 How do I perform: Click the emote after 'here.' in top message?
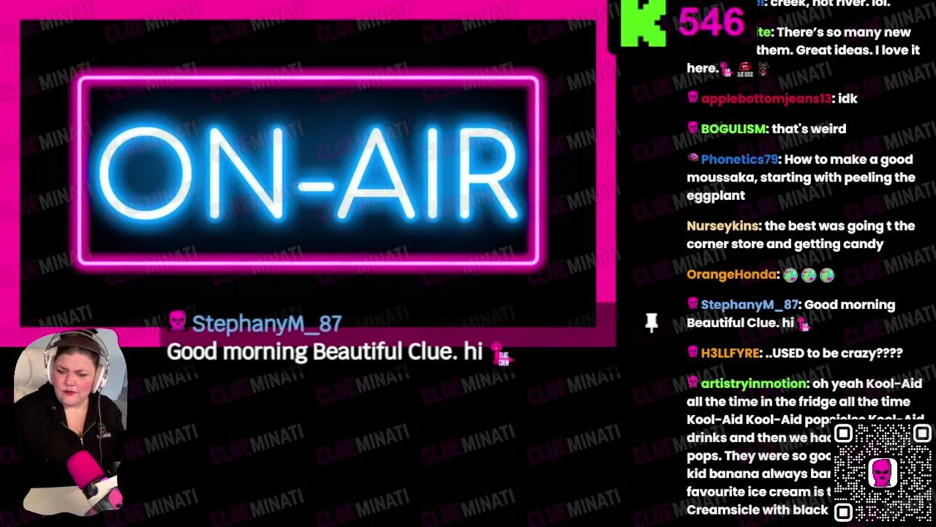(x=726, y=70)
